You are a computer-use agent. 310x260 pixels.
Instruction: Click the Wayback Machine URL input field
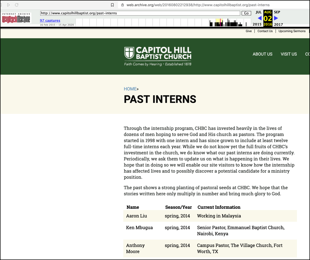coord(140,13)
